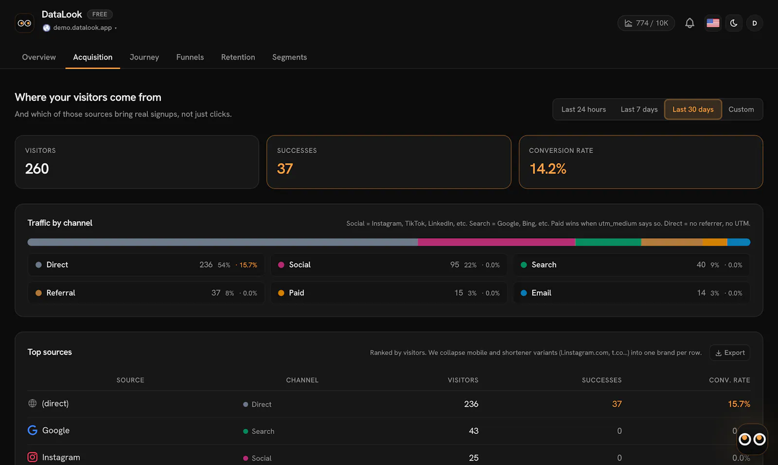Click the Social channel tag in Instagram row
This screenshot has height=465, width=778.
(x=257, y=458)
